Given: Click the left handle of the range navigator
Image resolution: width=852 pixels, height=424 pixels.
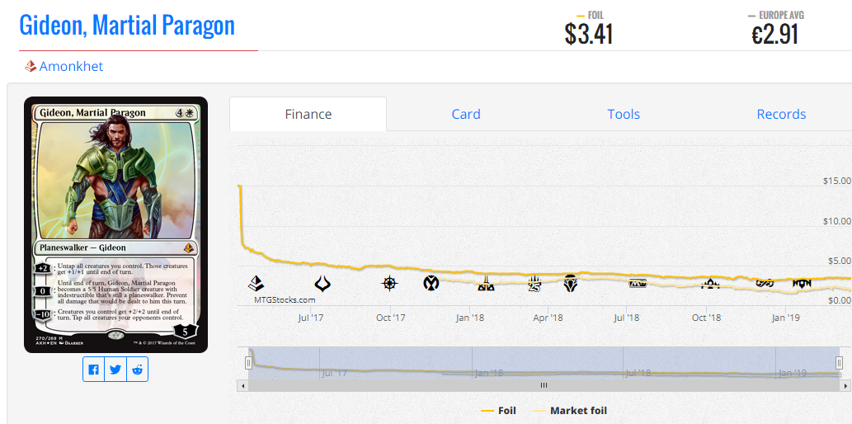Looking at the screenshot, I should [248, 363].
